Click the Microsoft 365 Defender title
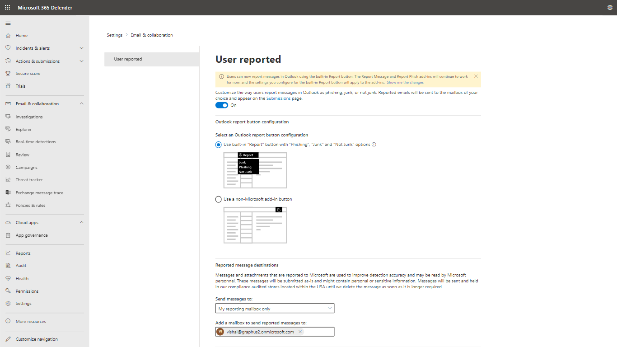 [45, 8]
